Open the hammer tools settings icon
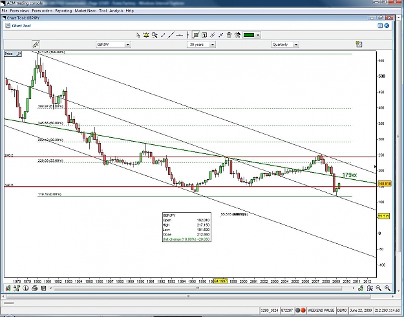Image resolution: width=404 pixels, height=317 pixels. coord(237,35)
